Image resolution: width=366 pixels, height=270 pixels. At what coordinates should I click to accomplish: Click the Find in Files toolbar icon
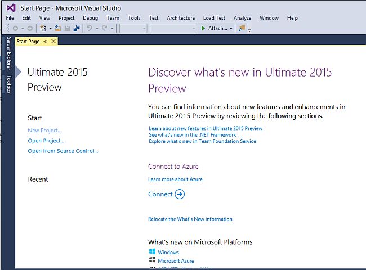coord(242,28)
